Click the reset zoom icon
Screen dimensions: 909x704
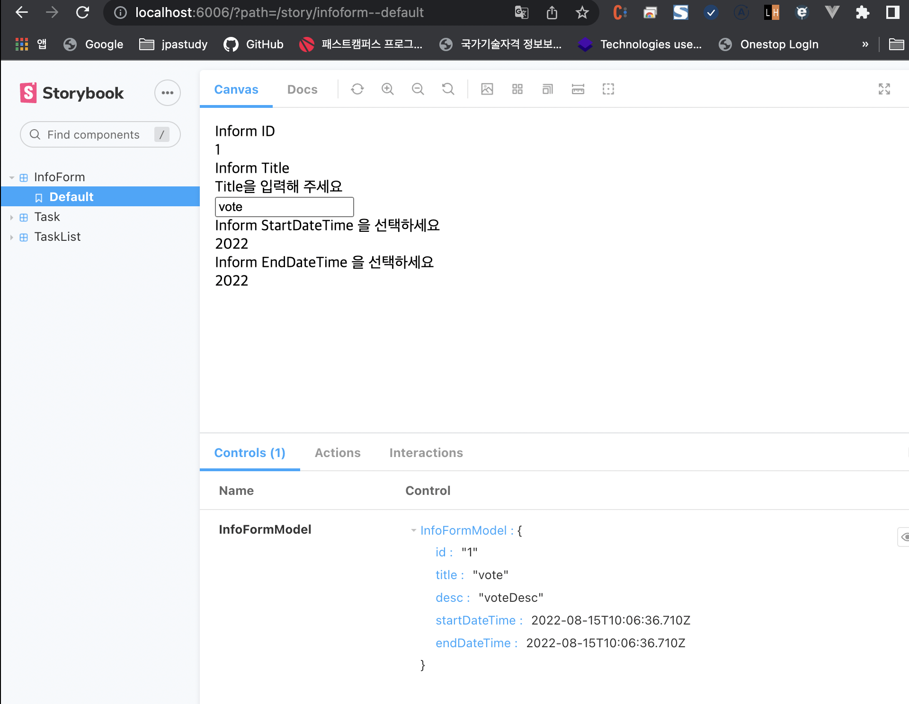click(x=448, y=89)
